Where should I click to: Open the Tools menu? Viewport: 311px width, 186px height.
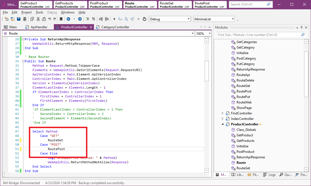(x=39, y=12)
